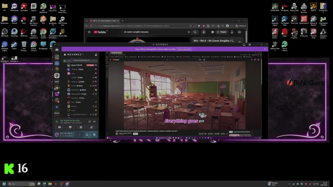Click the streamed video preview in Discord

(x=183, y=95)
